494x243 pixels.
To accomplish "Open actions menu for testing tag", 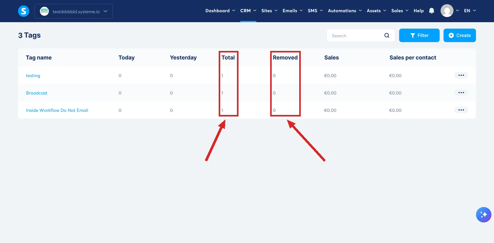I will pos(461,75).
